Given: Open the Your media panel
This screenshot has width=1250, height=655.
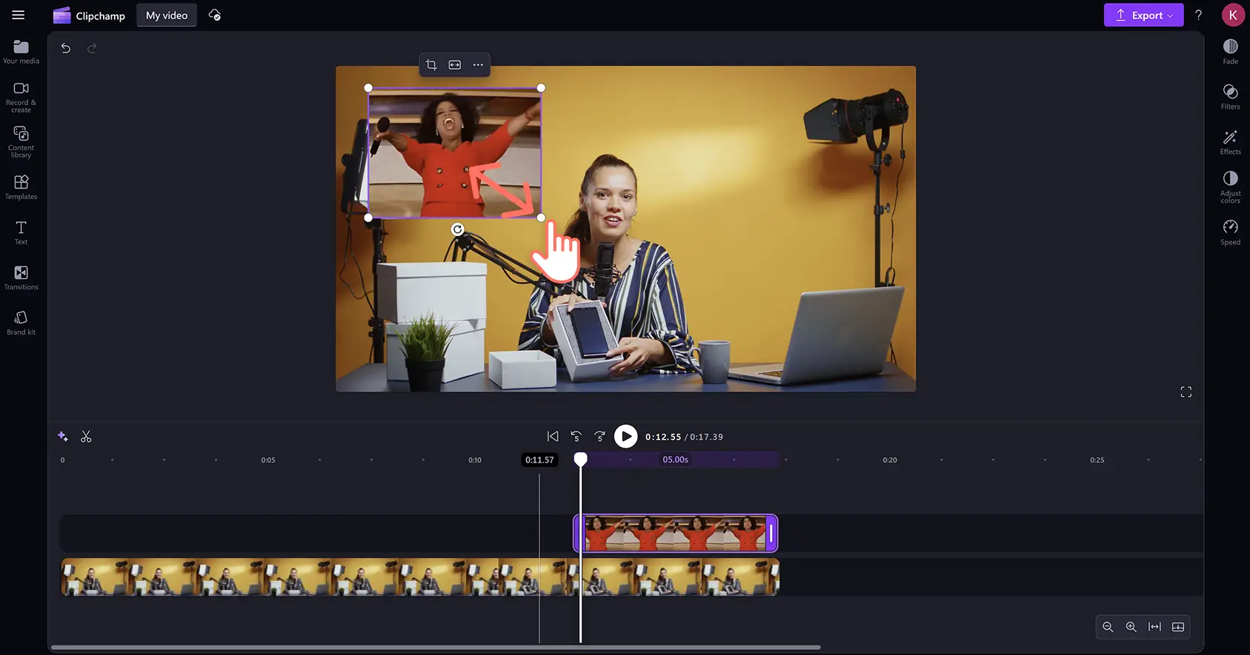Looking at the screenshot, I should click(x=21, y=52).
